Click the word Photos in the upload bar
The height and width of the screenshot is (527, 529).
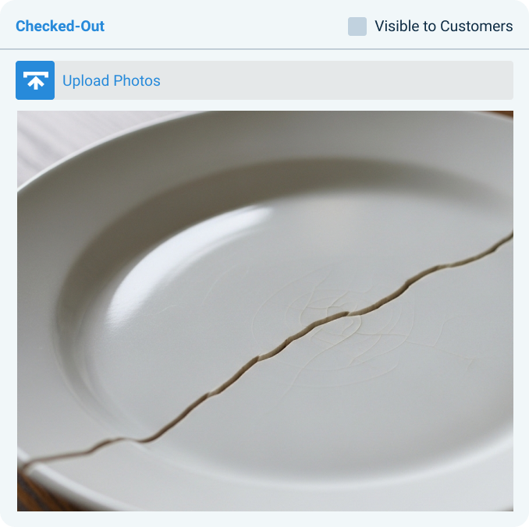click(x=137, y=80)
